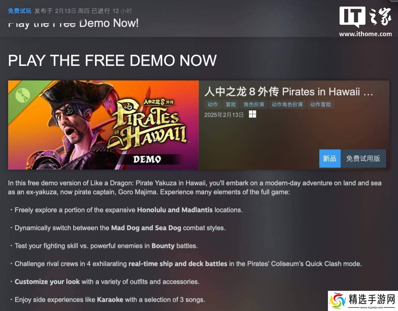This screenshot has width=398, height=311.
Task: Select the 动作冒险 tag
Action: pyautogui.click(x=321, y=105)
